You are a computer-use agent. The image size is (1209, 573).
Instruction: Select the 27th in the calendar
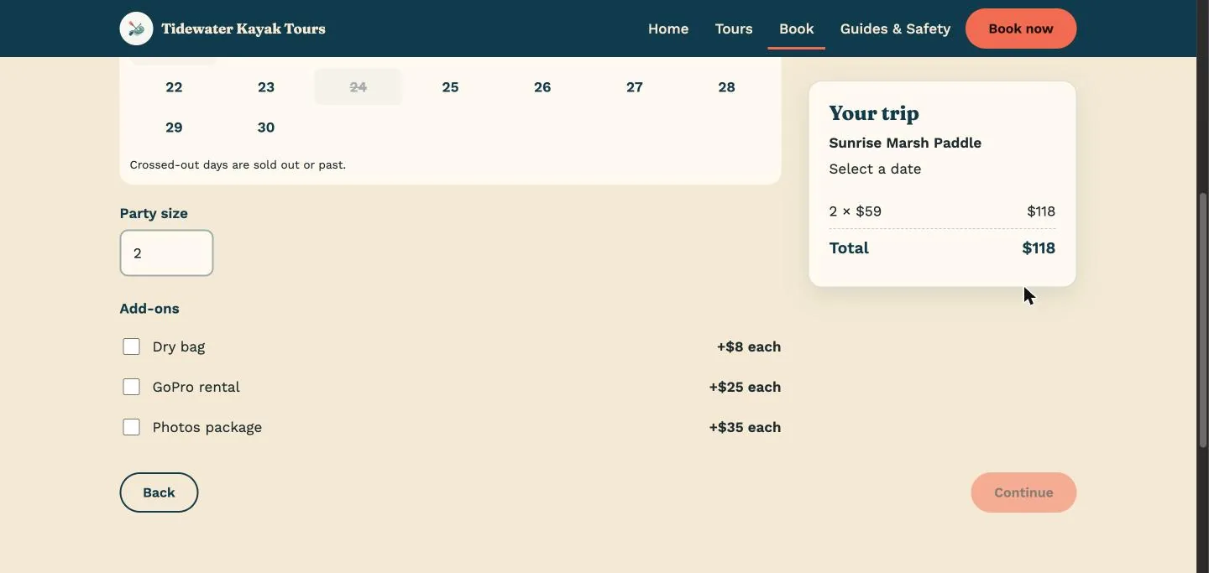pos(635,87)
